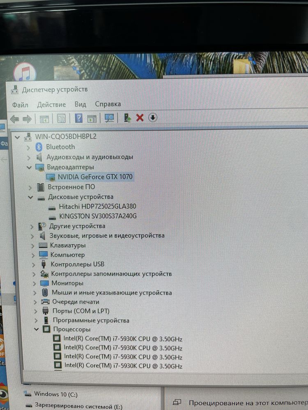Select the last visible i7-5930K processor row
The image size is (308, 410).
click(123, 366)
